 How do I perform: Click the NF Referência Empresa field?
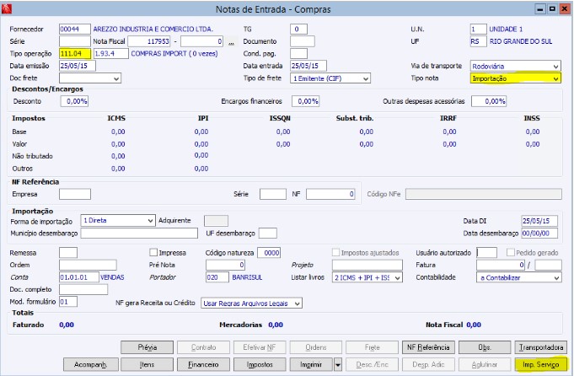[x=75, y=194]
